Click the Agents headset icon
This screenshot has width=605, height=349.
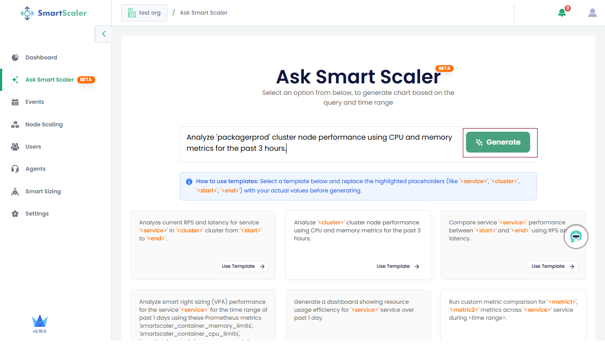click(15, 169)
